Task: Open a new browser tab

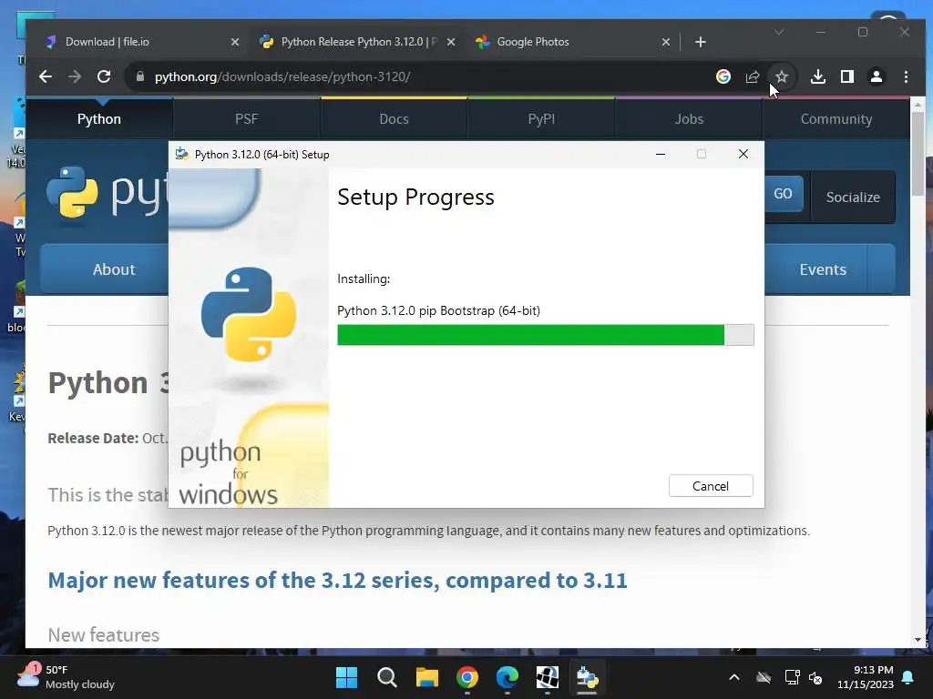Action: pos(701,42)
